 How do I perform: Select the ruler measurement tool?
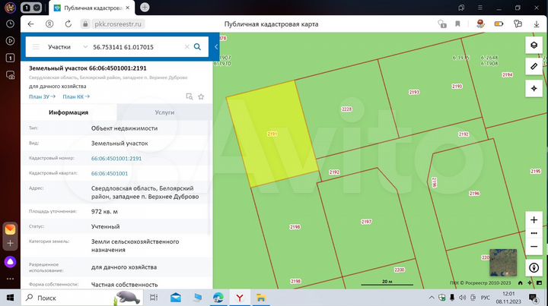tap(534, 67)
